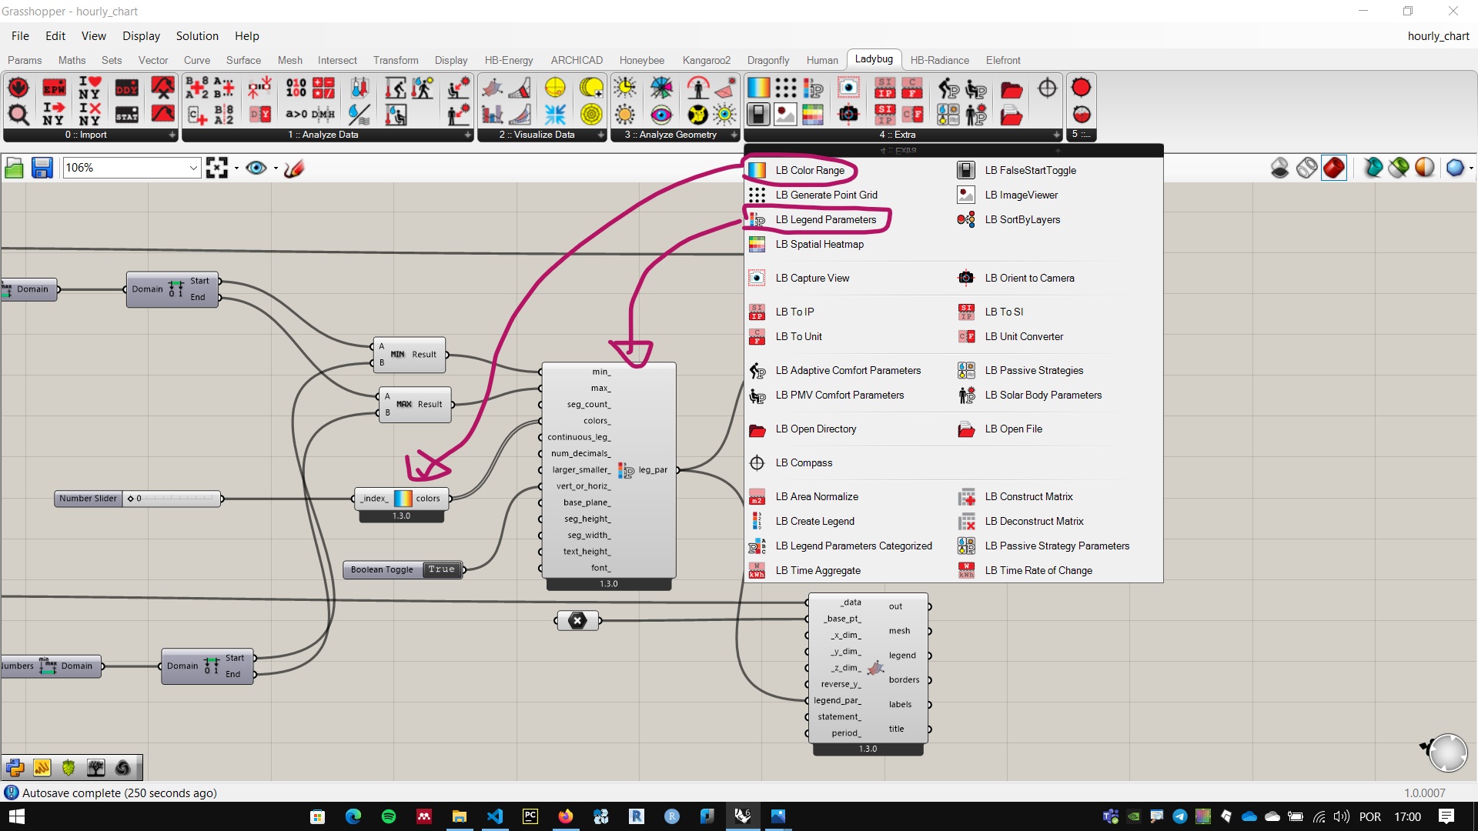Select LB Legend Parameters tool

pyautogui.click(x=826, y=219)
